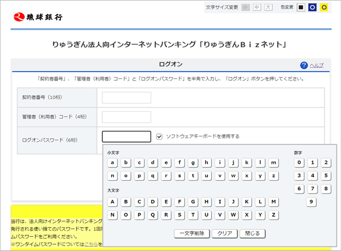Open the こちら one-time password link
This screenshot has height=251, width=341.
tap(91, 244)
